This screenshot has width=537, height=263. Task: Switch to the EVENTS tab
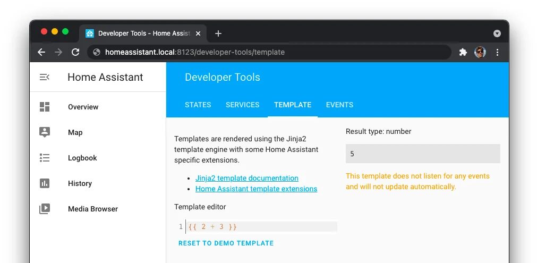(x=339, y=105)
